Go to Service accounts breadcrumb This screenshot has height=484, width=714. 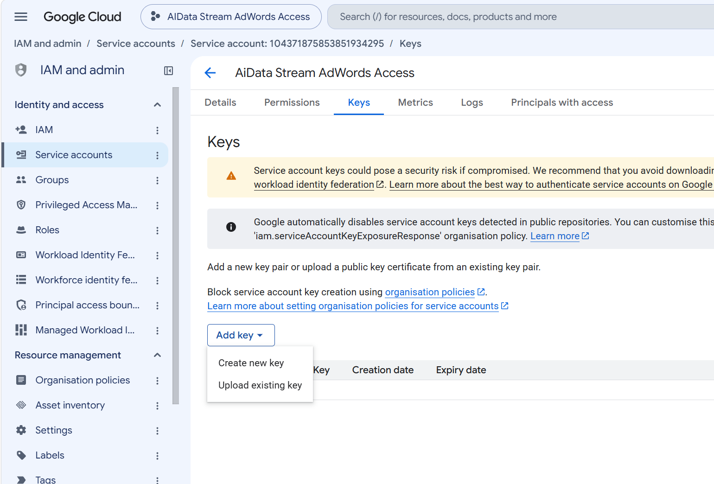[x=136, y=44]
